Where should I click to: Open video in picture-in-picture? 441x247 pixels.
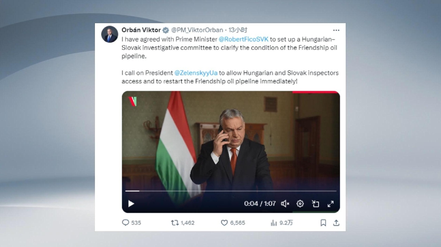tap(315, 203)
